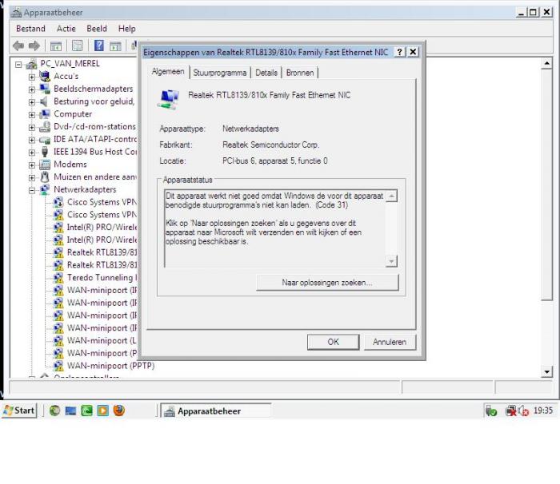Collapse the PC_VAN_MEREL root node
Image resolution: width=560 pixels, height=484 pixels.
(18, 65)
